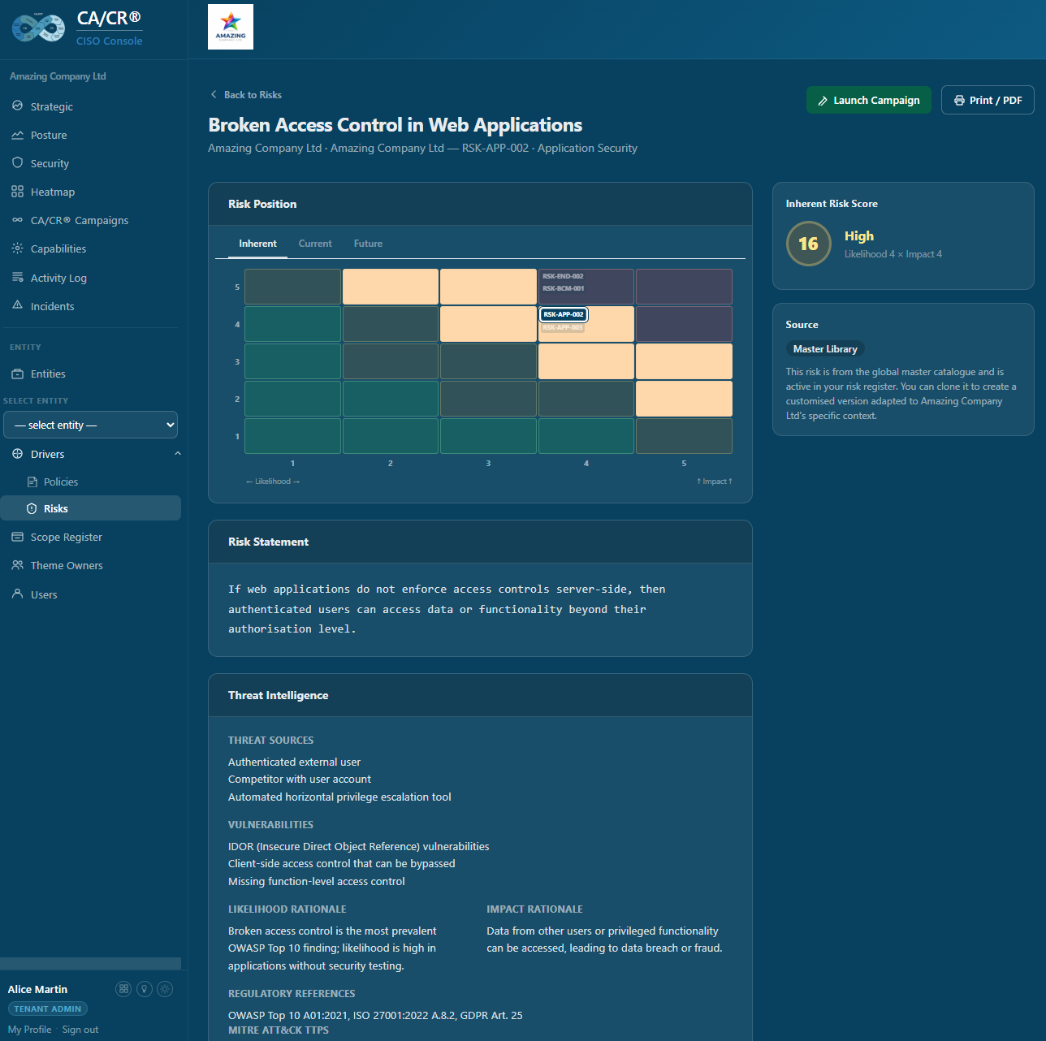Switch to the Inherent tab
The image size is (1046, 1041).
coord(257,244)
